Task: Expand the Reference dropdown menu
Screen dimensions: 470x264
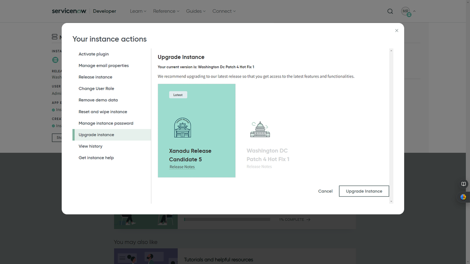Action: click(x=166, y=11)
